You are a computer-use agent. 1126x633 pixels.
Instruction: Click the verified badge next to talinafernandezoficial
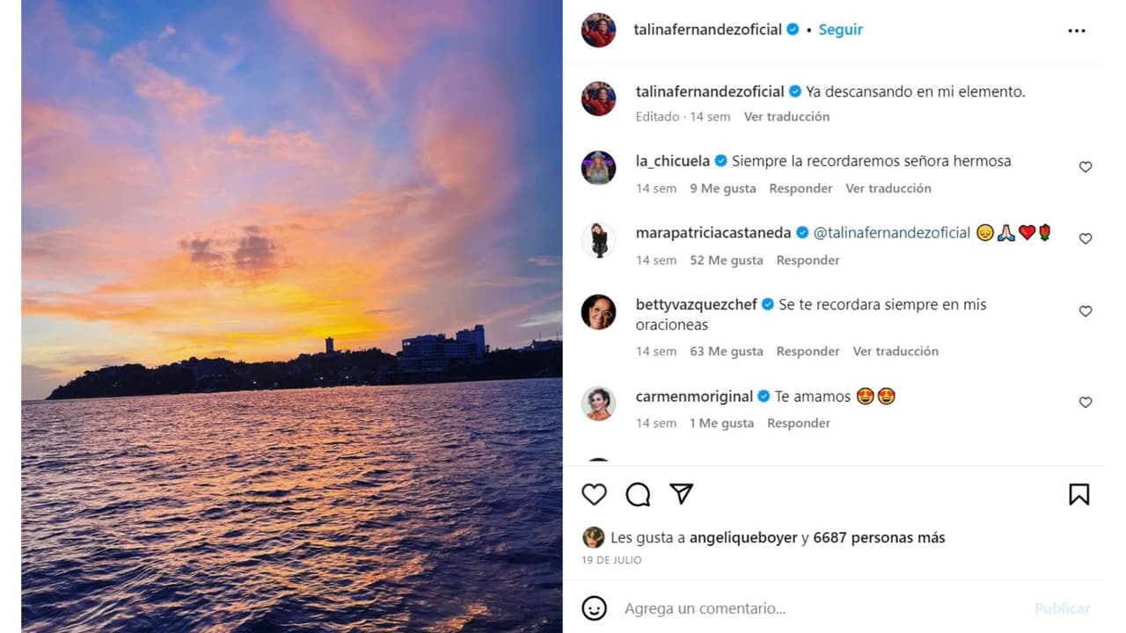[x=791, y=29]
